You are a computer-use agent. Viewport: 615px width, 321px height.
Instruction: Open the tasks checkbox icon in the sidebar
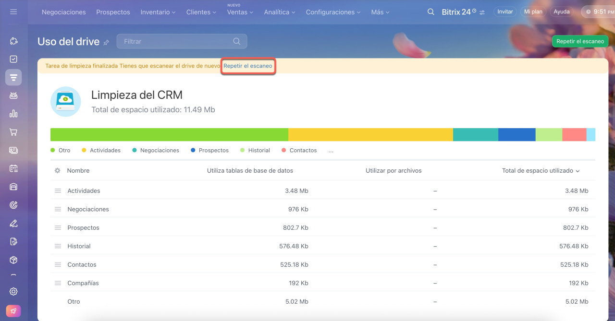click(x=13, y=59)
